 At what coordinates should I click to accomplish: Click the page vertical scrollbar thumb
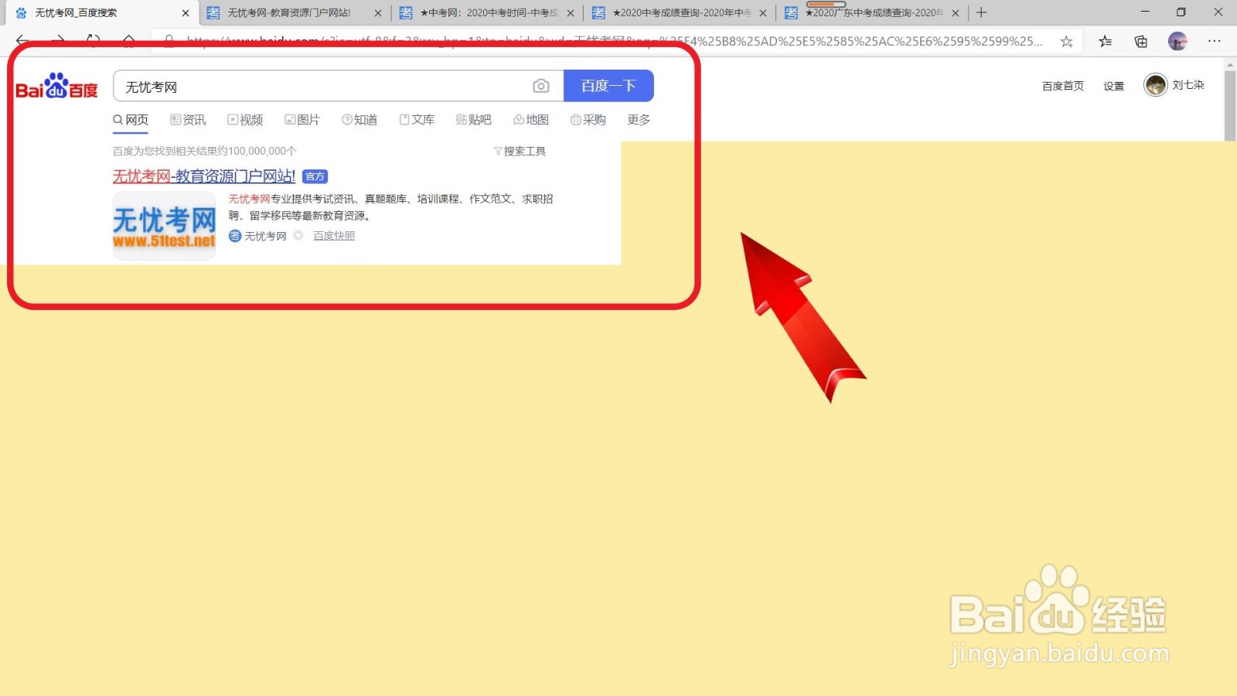pyautogui.click(x=1230, y=107)
